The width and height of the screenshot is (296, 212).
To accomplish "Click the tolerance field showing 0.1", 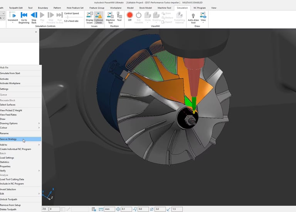I will coord(126,209).
